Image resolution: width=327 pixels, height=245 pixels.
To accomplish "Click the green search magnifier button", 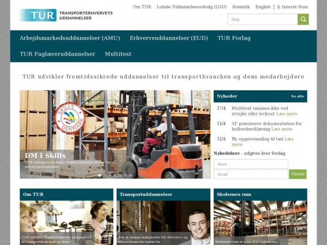I will [303, 20].
